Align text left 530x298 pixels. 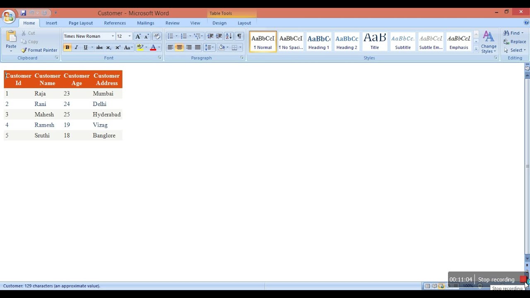(170, 48)
